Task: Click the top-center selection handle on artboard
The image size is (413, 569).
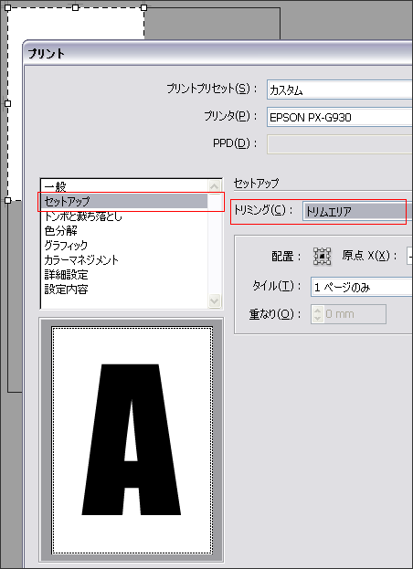Action: (75, 7)
